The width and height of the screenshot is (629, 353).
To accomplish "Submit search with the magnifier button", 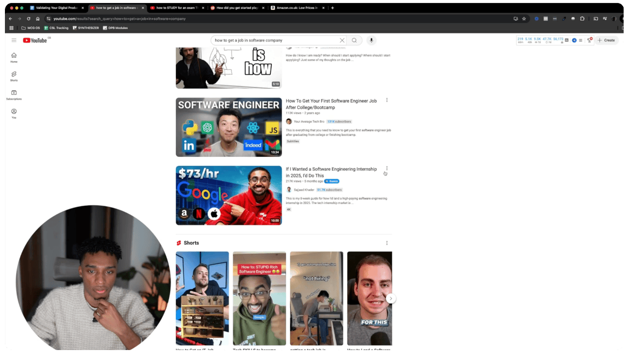I will (x=354, y=40).
